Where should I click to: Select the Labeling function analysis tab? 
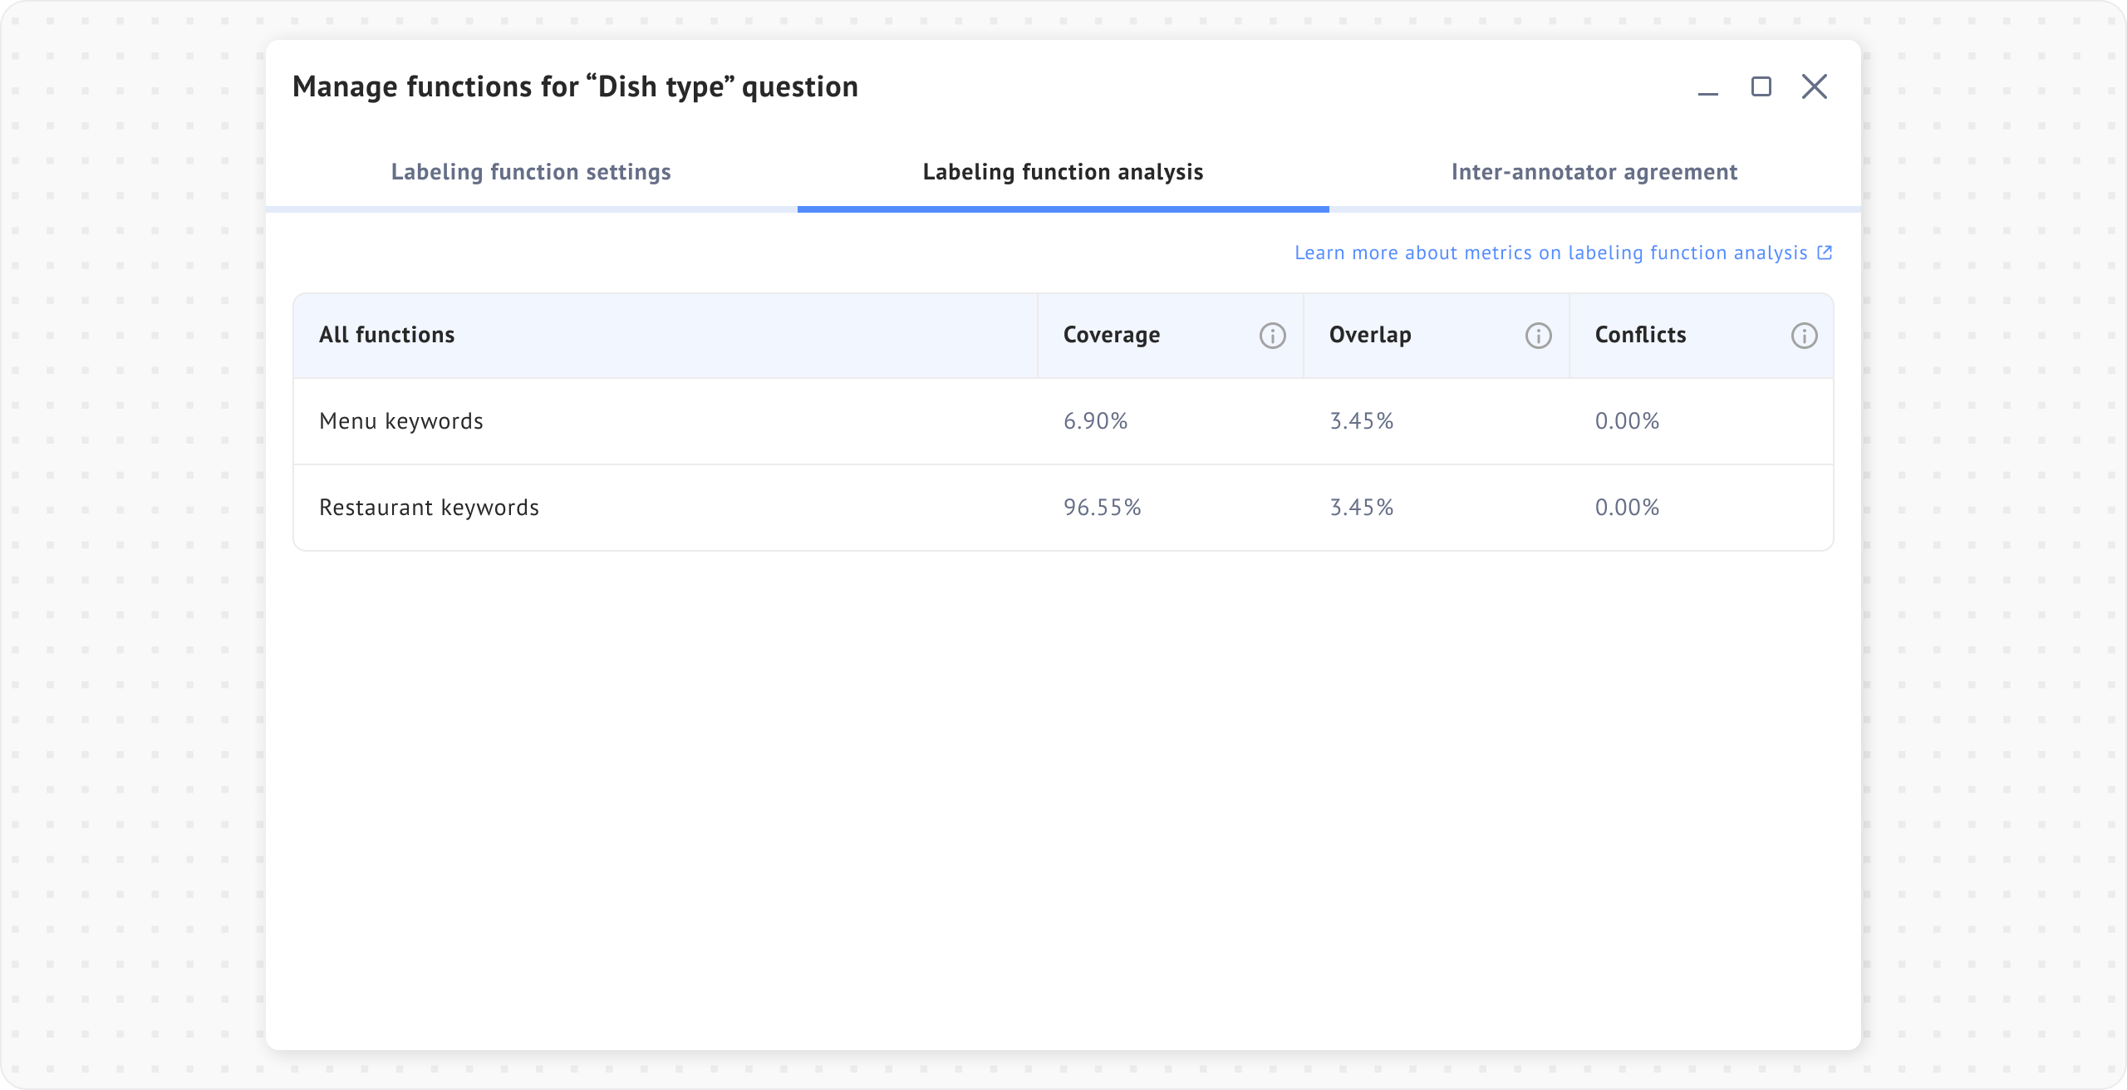pyautogui.click(x=1063, y=172)
